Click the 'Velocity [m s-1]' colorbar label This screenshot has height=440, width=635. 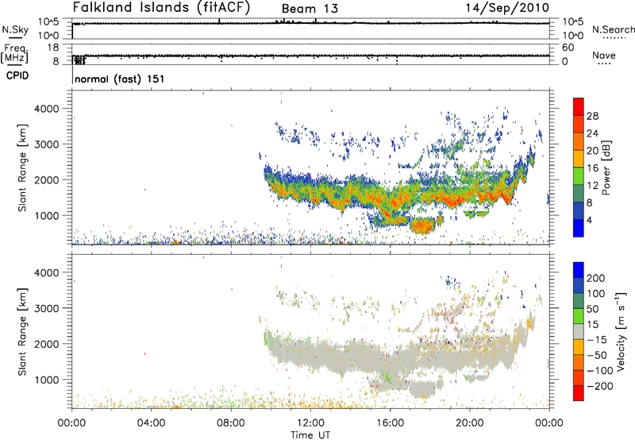pyautogui.click(x=621, y=331)
